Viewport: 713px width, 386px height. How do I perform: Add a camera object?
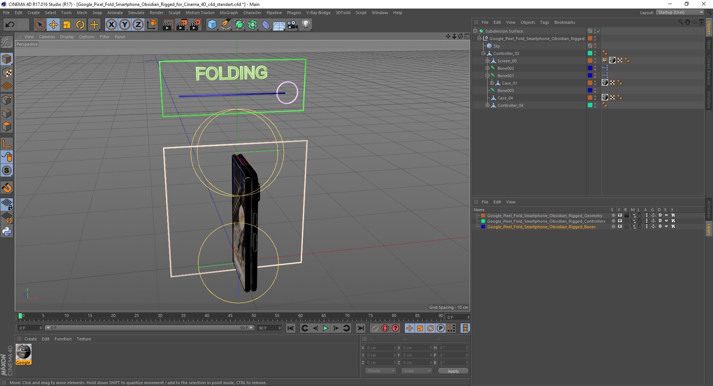[293, 25]
